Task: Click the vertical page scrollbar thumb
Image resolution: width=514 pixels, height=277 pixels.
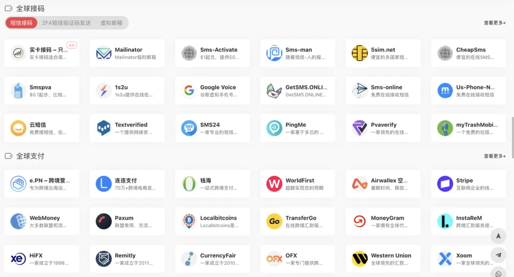Action: (512, 137)
